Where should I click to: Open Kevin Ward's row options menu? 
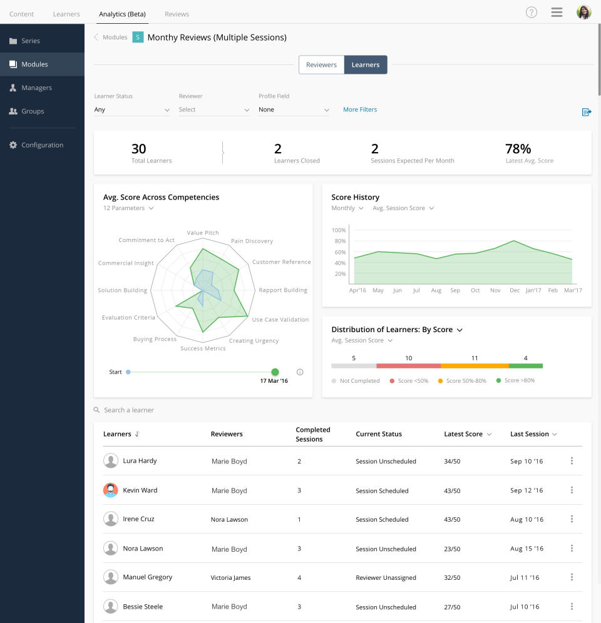click(572, 490)
